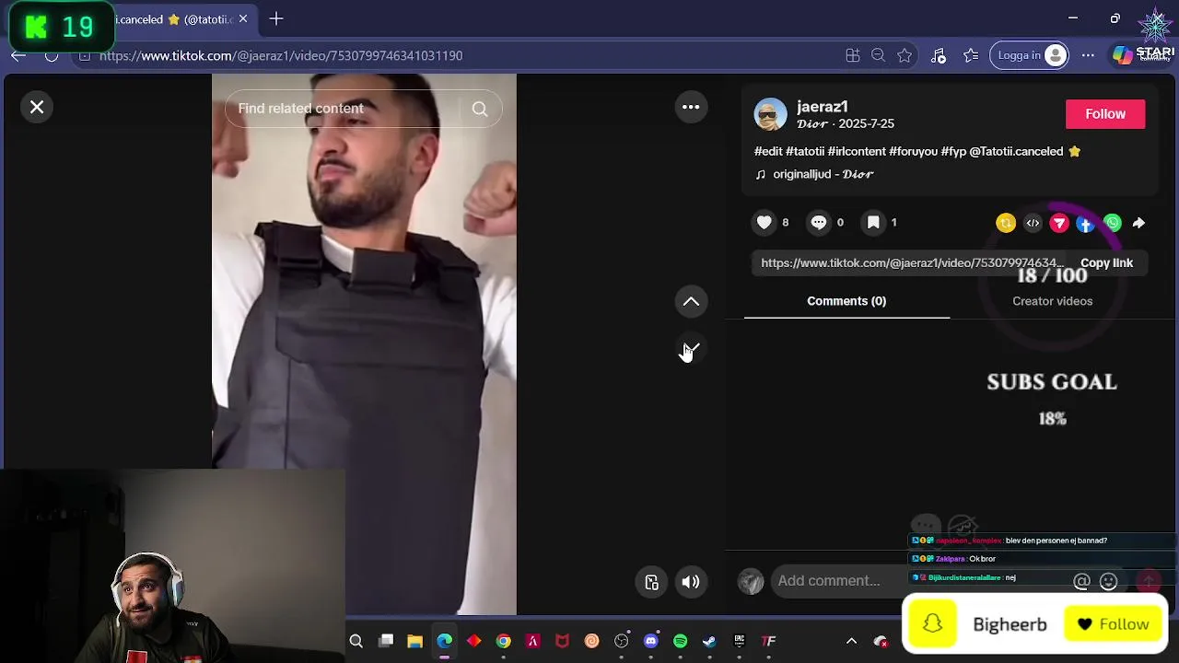Screen dimensions: 1179x663
Task: Open Epic Games Launcher from taskbar
Action: point(740,641)
